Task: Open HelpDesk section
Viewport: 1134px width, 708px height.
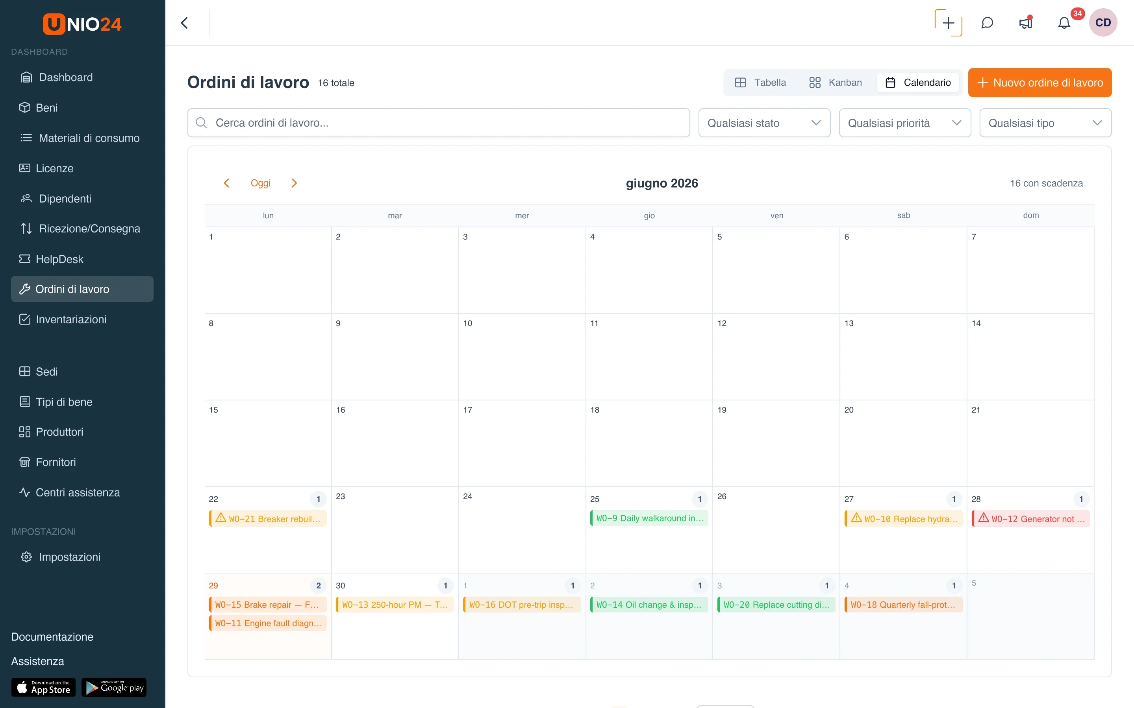Action: [x=82, y=259]
